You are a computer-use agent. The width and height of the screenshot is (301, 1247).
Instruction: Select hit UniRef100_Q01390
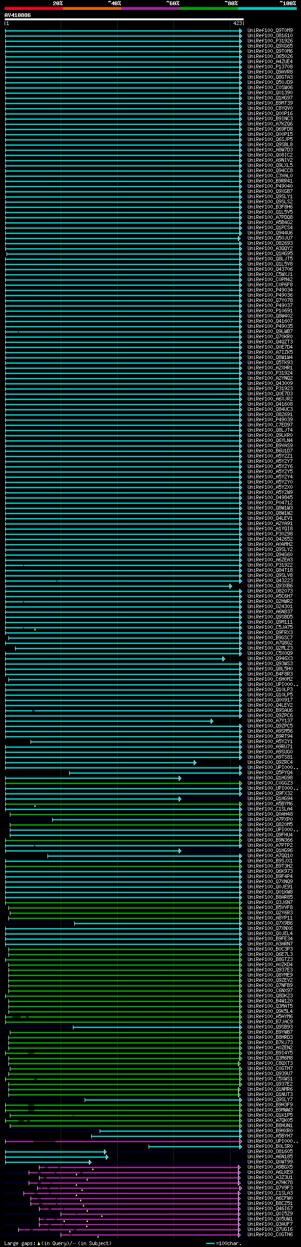270,93
